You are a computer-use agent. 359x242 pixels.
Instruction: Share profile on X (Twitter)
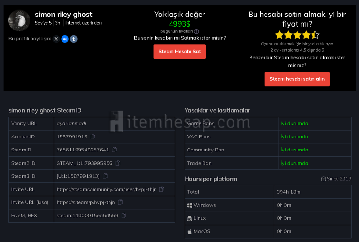56,39
